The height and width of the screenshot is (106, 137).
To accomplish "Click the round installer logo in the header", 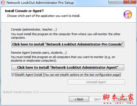I will pyautogui.click(x=128, y=14).
